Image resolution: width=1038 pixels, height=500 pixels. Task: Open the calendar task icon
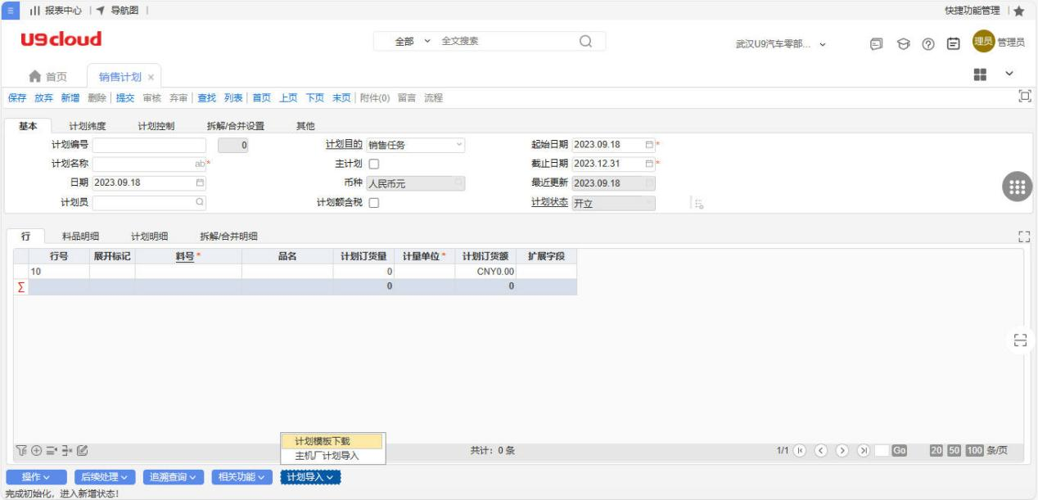(955, 44)
